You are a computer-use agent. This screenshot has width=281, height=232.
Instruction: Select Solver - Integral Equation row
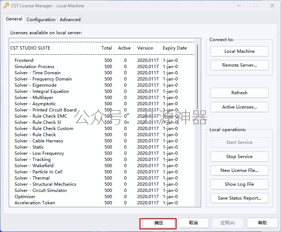click(x=96, y=91)
